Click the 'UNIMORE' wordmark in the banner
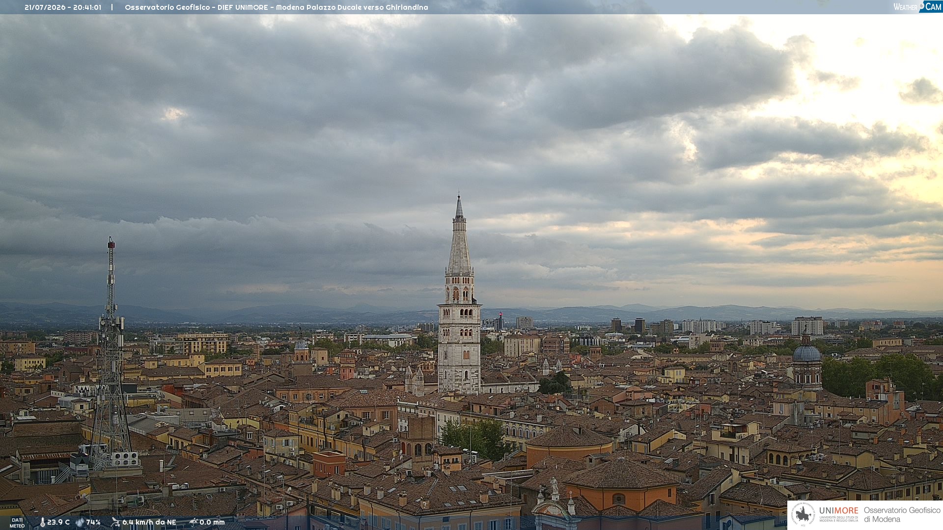The height and width of the screenshot is (530, 943). click(838, 511)
